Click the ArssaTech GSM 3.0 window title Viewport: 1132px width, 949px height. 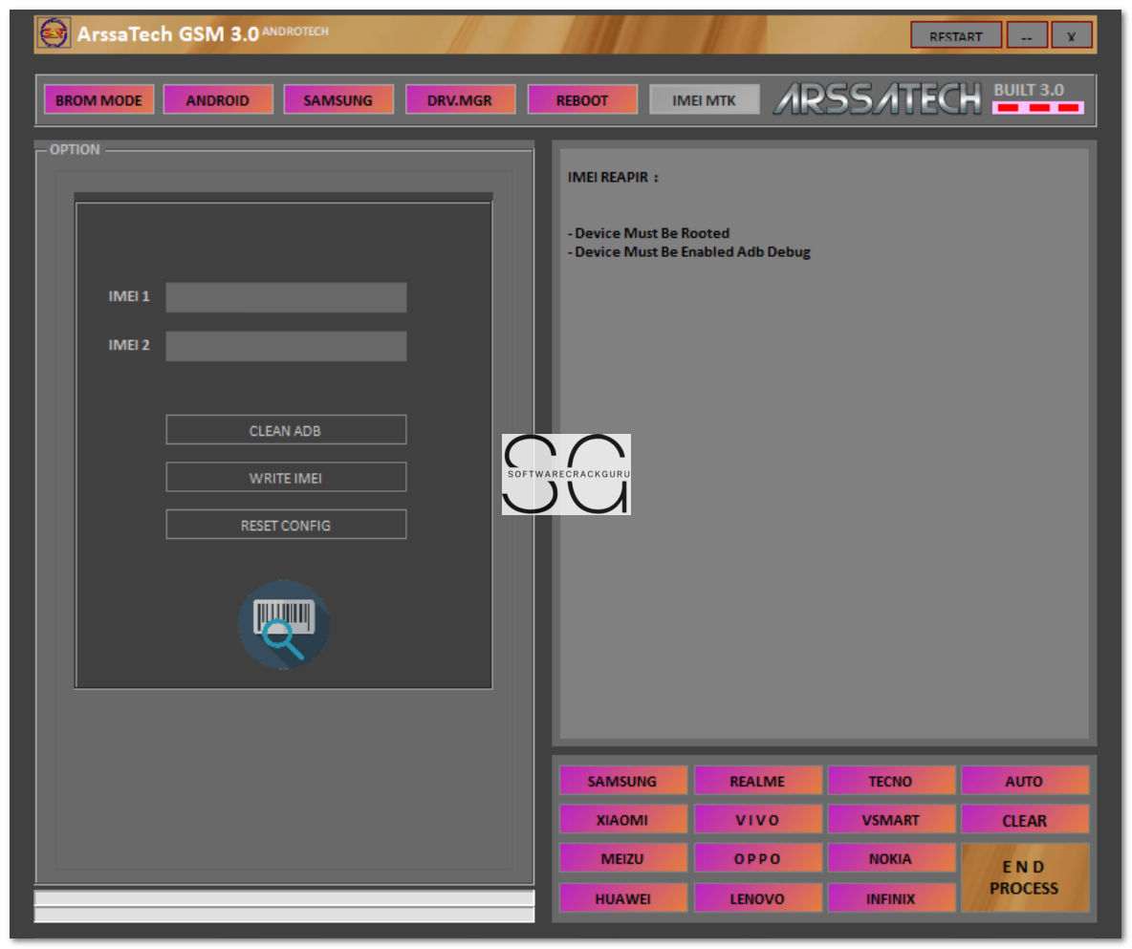pyautogui.click(x=167, y=33)
